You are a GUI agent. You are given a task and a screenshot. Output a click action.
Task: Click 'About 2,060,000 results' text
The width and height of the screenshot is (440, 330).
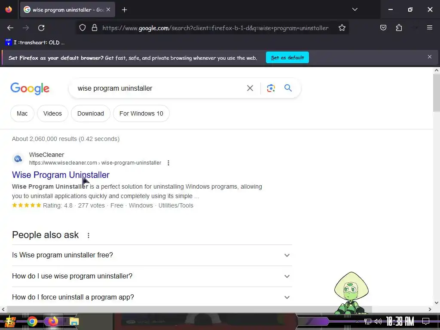click(45, 139)
